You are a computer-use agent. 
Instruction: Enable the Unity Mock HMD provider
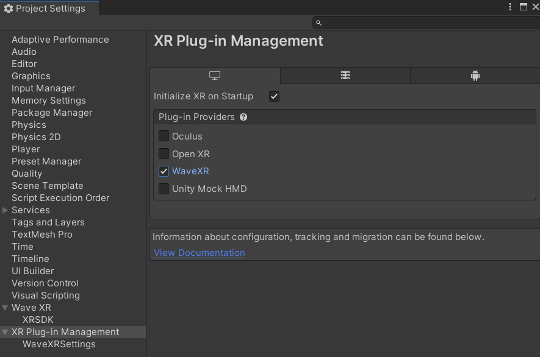coord(164,189)
